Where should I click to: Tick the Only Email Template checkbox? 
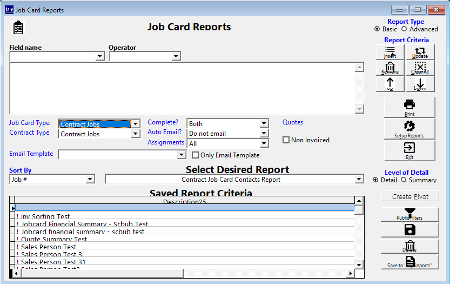196,155
